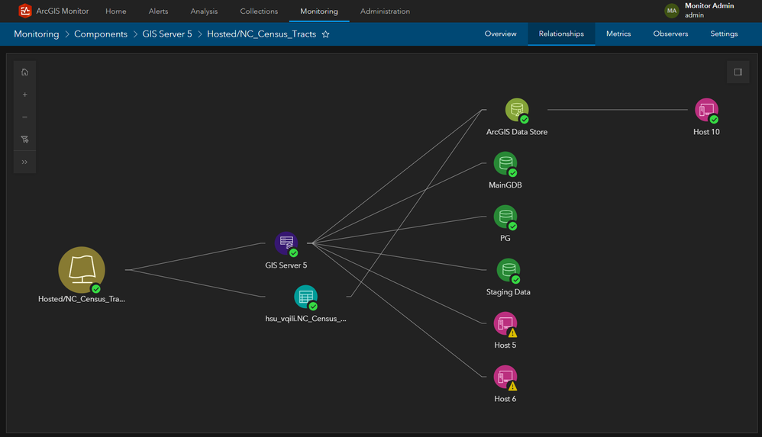Select the Staging Data database node icon
This screenshot has width=762, height=437.
click(509, 270)
